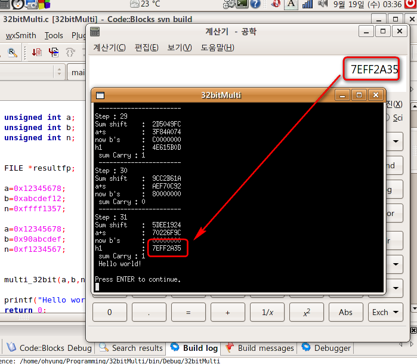The width and height of the screenshot is (417, 364).
Task: Open the wxSmith menu
Action: pyautogui.click(x=21, y=35)
